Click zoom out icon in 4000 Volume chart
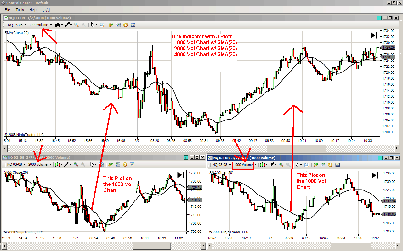 (x=288, y=164)
